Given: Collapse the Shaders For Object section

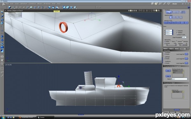Looking at the screenshot, I should point(164,83).
